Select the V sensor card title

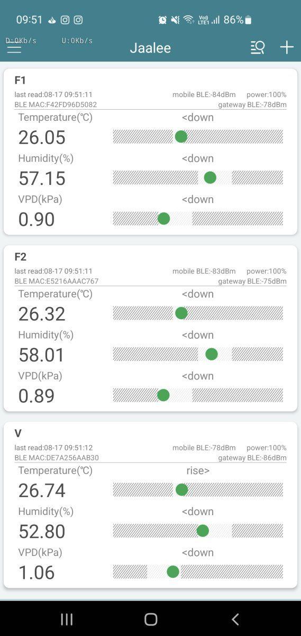click(18, 434)
